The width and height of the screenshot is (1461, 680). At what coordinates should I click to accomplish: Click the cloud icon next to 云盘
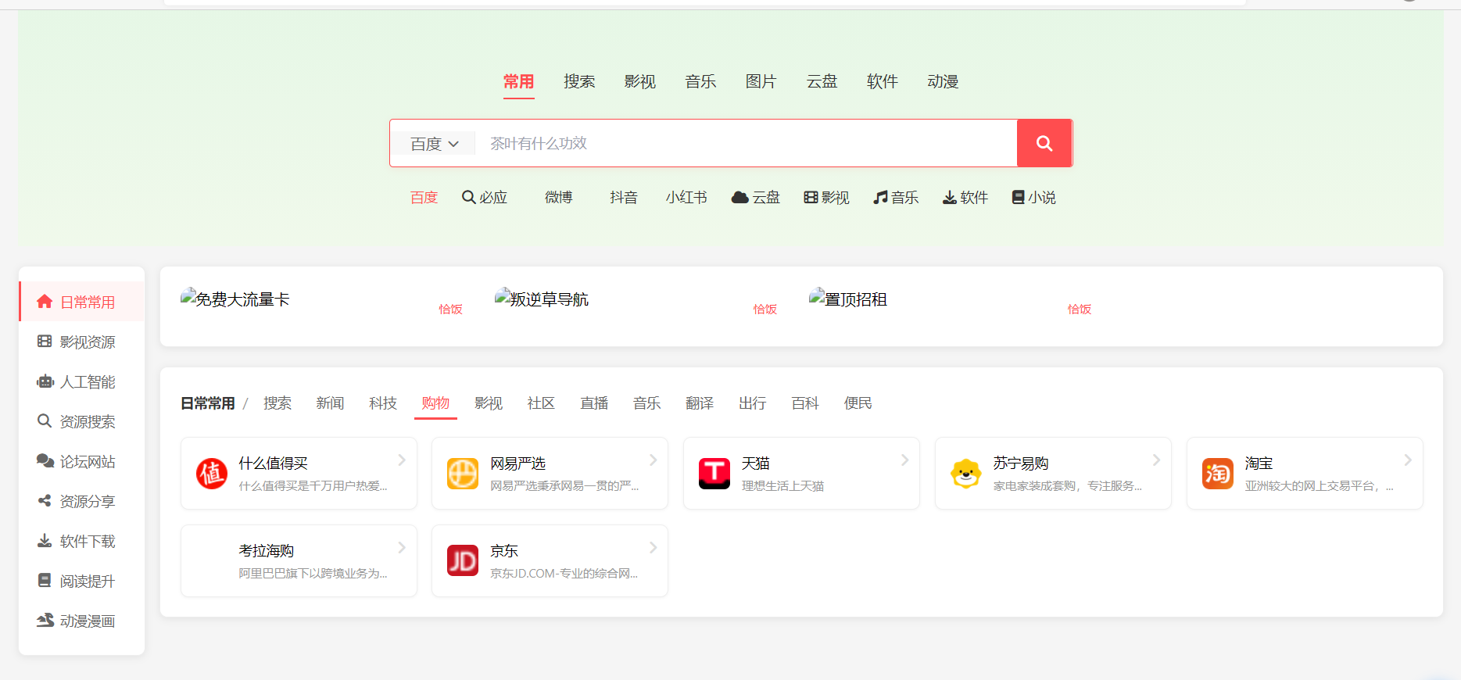click(x=740, y=198)
